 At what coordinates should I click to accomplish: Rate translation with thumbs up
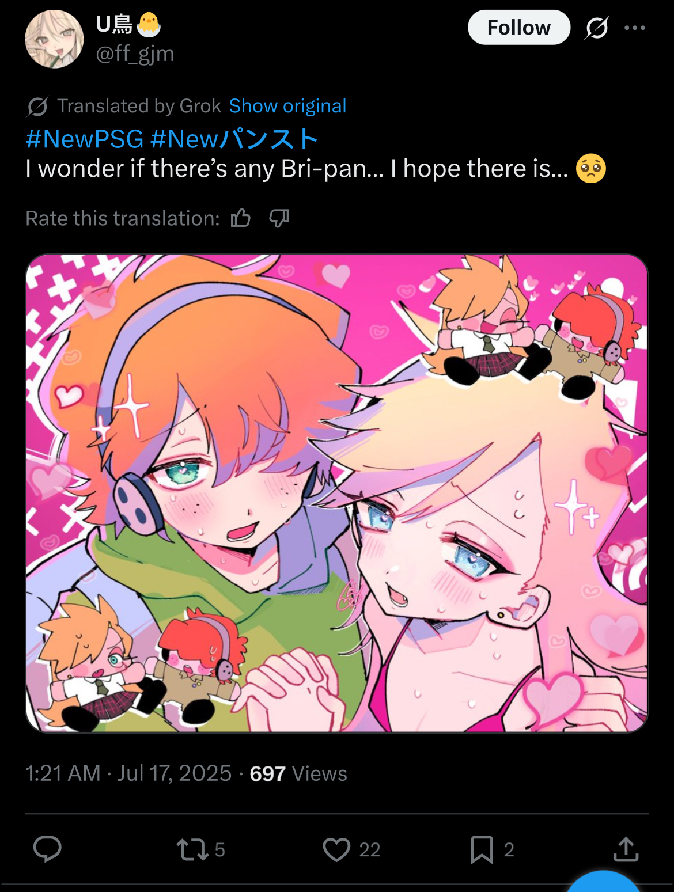[x=241, y=218]
